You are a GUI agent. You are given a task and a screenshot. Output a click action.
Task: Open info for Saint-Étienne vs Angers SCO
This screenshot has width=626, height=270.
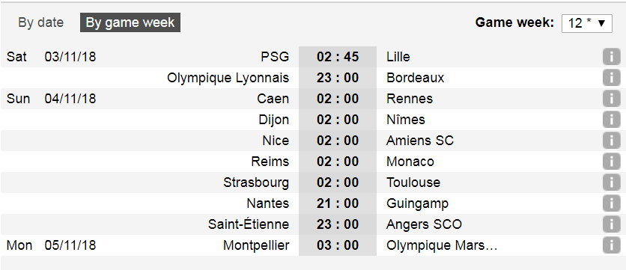[x=611, y=224]
